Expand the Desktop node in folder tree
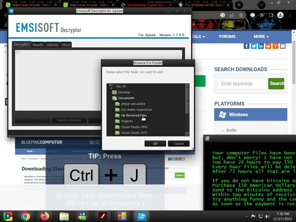The height and width of the screenshot is (222, 296). (x=110, y=92)
